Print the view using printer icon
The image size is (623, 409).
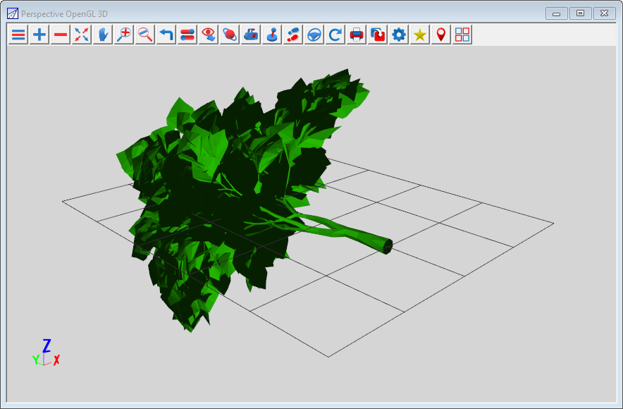tap(357, 35)
